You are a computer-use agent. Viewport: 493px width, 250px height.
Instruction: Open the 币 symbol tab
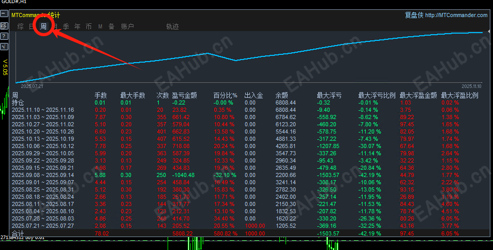88,26
